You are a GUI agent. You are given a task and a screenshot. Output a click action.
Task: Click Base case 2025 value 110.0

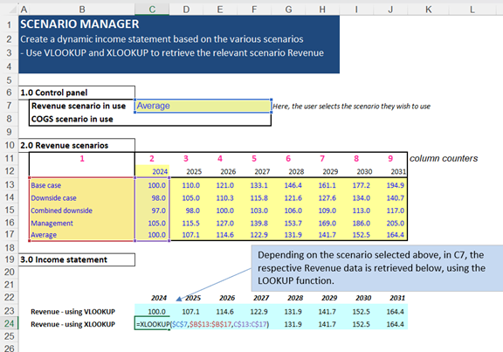pos(191,185)
